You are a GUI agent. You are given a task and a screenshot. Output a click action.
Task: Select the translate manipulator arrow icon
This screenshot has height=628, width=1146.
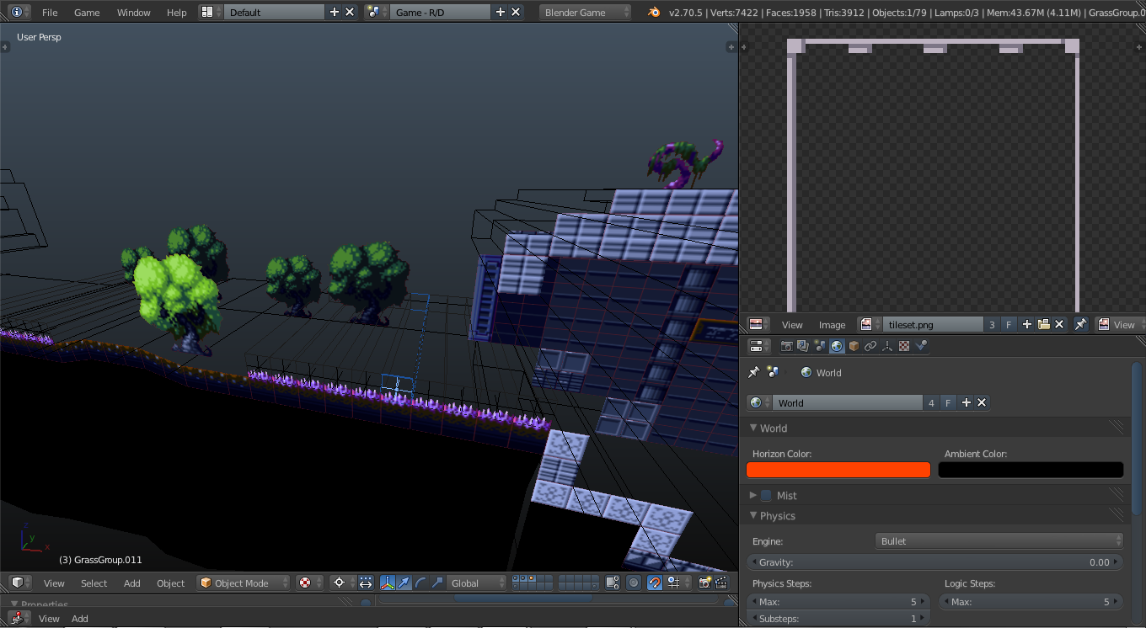pos(404,583)
